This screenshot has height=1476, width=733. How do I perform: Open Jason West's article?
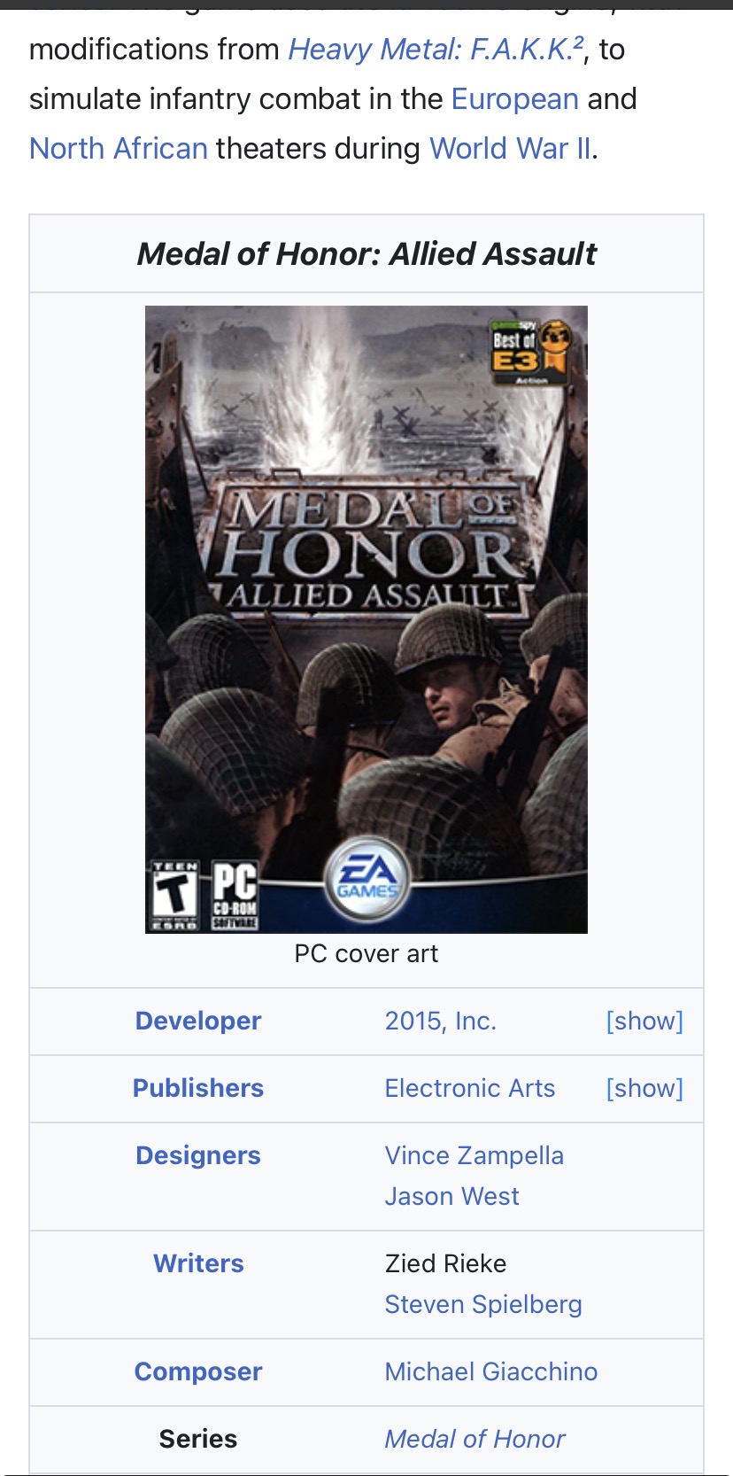tap(452, 1196)
